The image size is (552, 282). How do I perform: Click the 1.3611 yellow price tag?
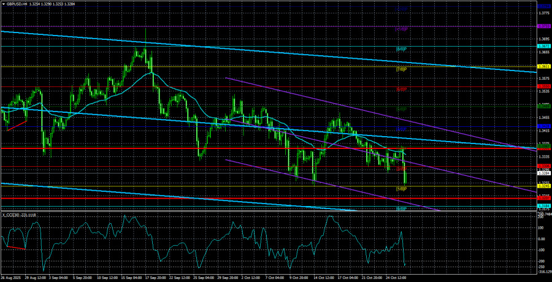[543, 66]
